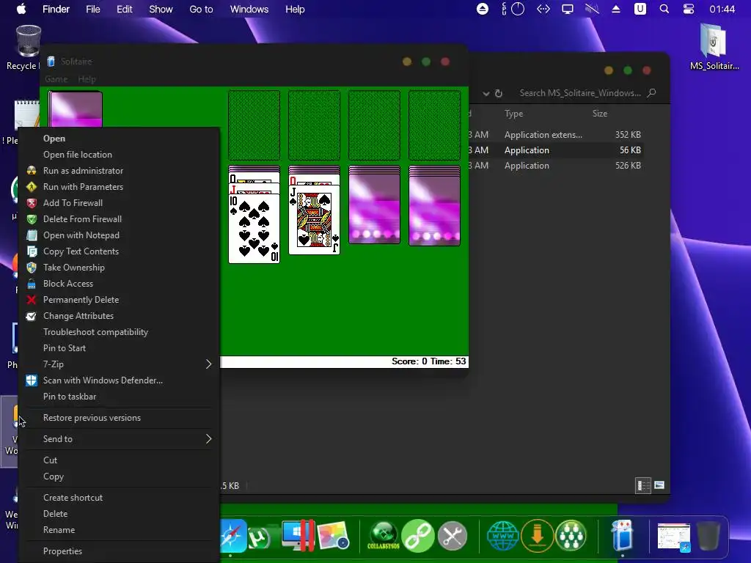This screenshot has width=751, height=563.
Task: Open the Solitaire Help menu
Action: [87, 79]
